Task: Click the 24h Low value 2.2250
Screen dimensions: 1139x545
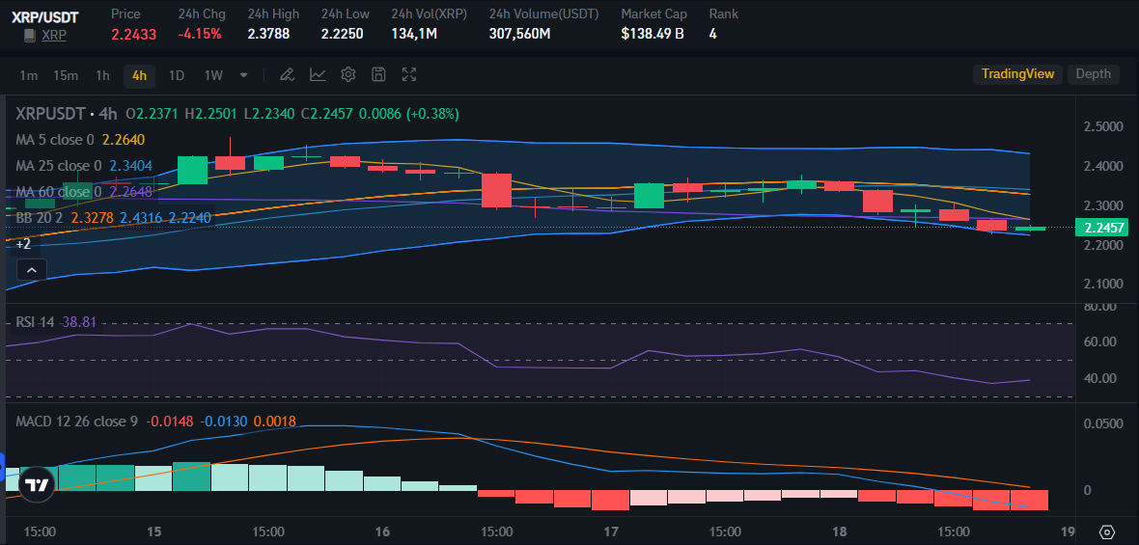Action: click(342, 34)
